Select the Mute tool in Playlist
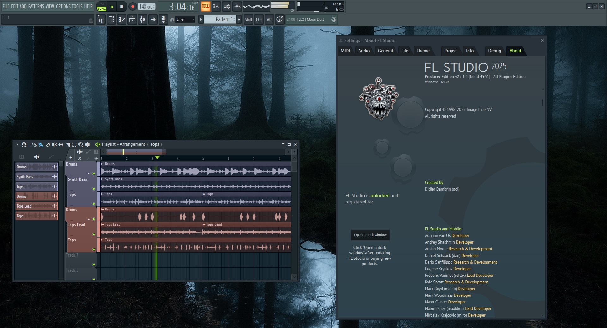Screen dimensions: 607x328 click(54, 144)
